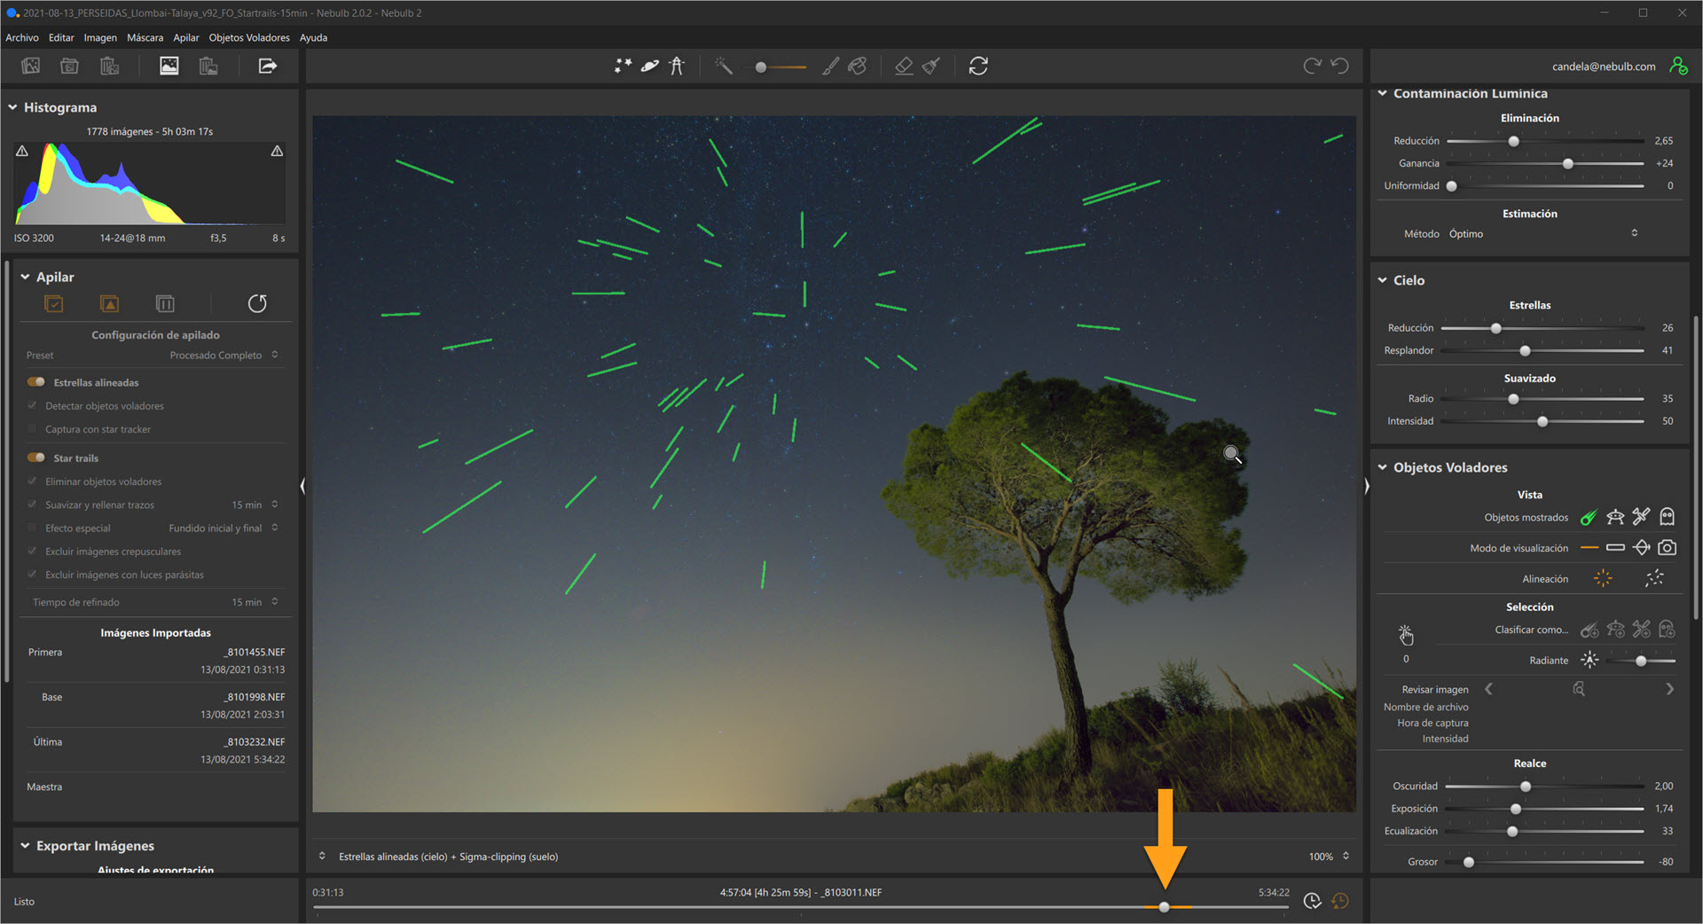1703x924 pixels.
Task: Collapse the Cielo section
Action: click(1382, 280)
